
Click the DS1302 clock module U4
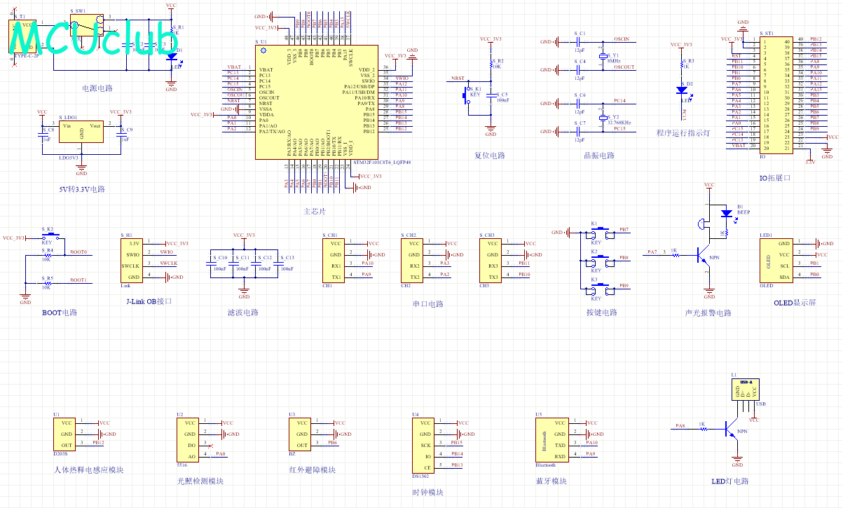coord(423,445)
